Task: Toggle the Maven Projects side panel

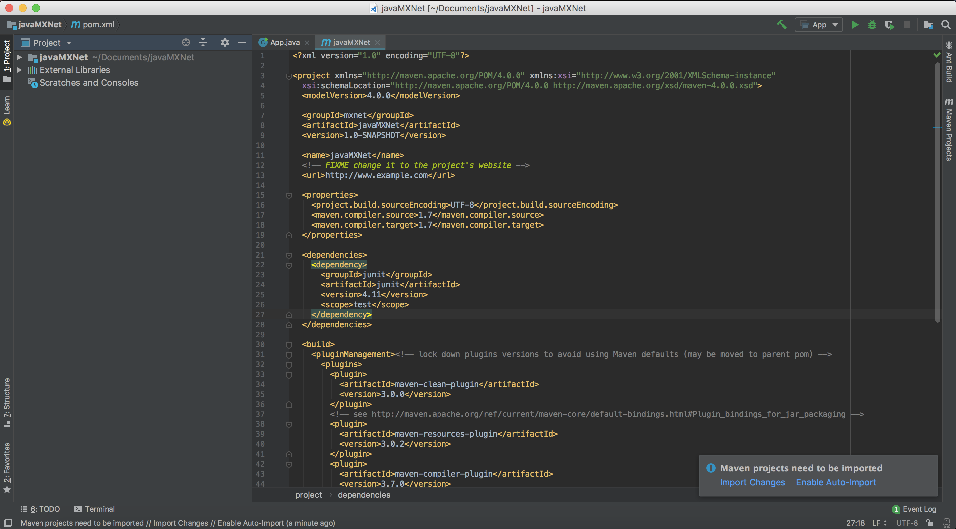Action: coord(949,129)
